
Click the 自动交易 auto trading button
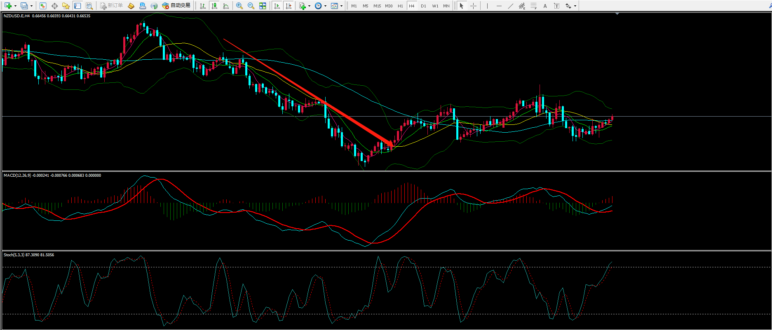tap(176, 6)
